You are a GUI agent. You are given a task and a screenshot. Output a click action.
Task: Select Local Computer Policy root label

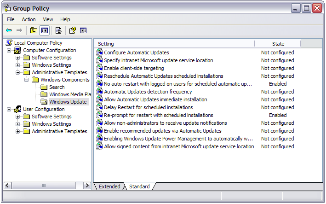(x=38, y=43)
